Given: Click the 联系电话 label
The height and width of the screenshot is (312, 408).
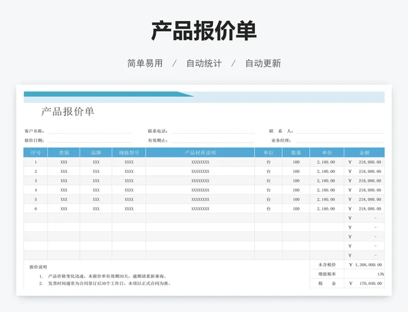Looking at the screenshot, I should (158, 131).
